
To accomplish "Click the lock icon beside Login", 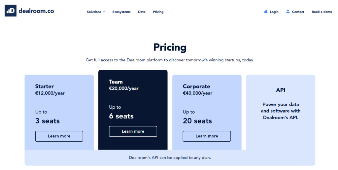I will point(266,12).
